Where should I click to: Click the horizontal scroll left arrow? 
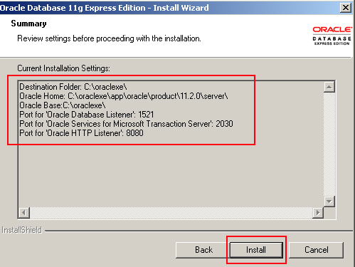(24, 213)
